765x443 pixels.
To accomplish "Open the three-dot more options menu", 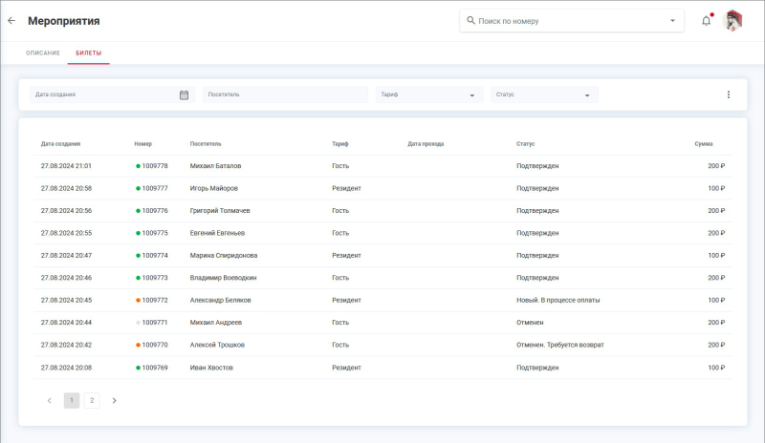I will pos(728,95).
